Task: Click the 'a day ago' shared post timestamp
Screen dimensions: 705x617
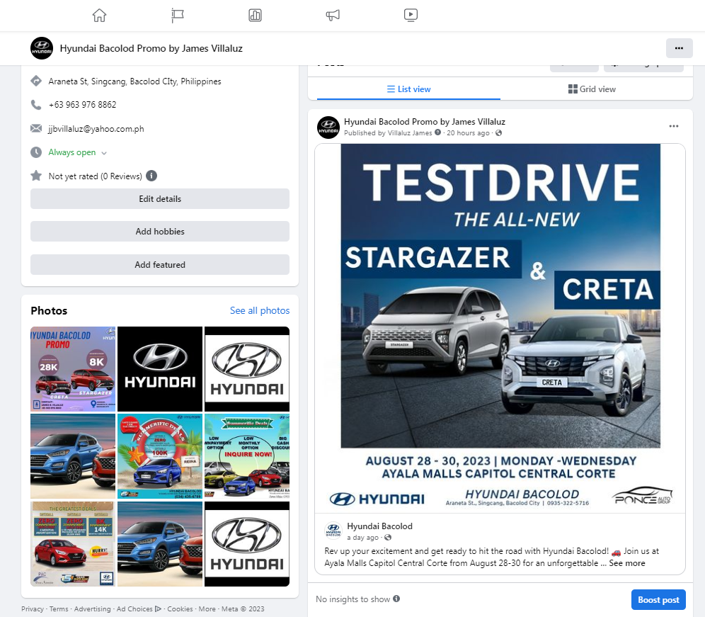Action: click(363, 538)
